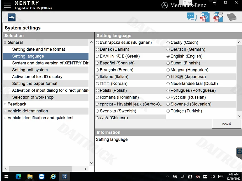Screen dimensions: 242x181
Task: Select Türkçe (Turkish) radio button
Action: (x=168, y=111)
